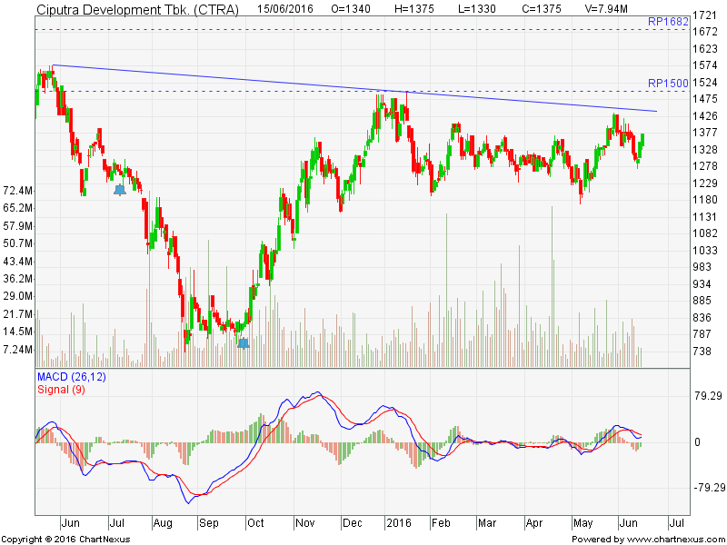This screenshot has height=545, width=727.
Task: Click the Jun label after May on right of time axis
Action: pos(628,523)
